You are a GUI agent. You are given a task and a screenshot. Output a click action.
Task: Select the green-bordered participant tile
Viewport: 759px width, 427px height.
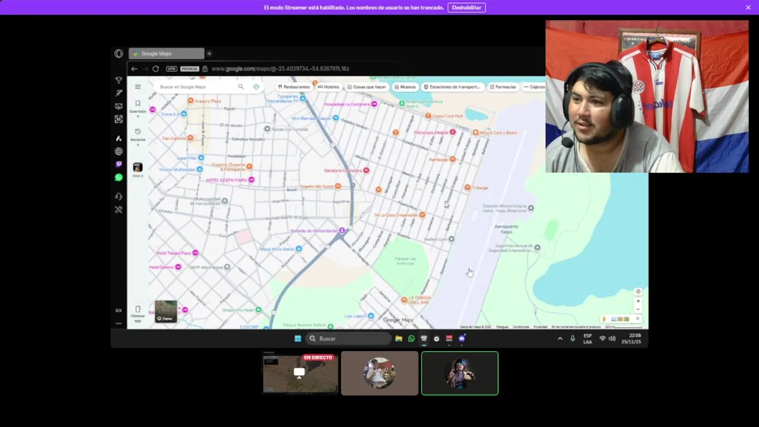tap(460, 373)
